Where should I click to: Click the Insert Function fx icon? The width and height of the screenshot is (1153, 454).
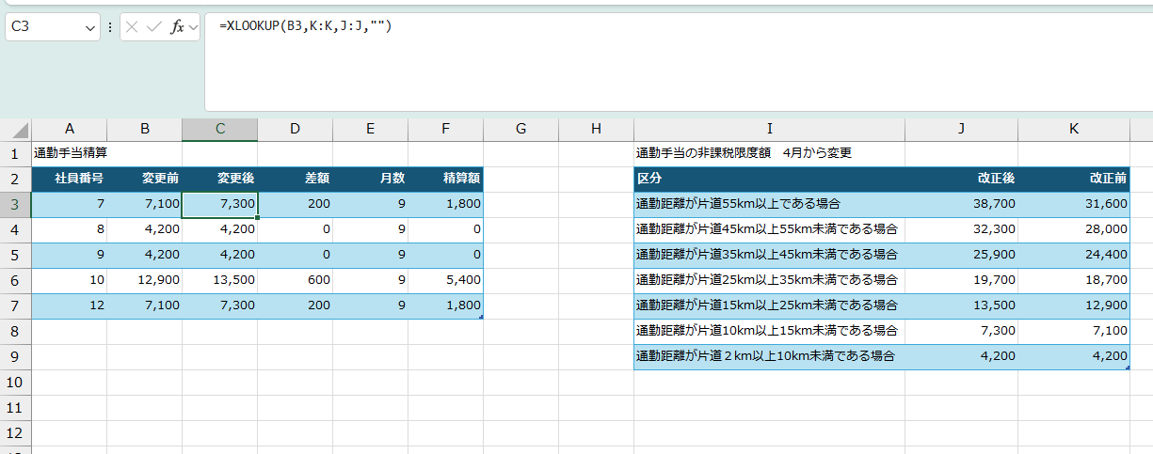(x=176, y=27)
